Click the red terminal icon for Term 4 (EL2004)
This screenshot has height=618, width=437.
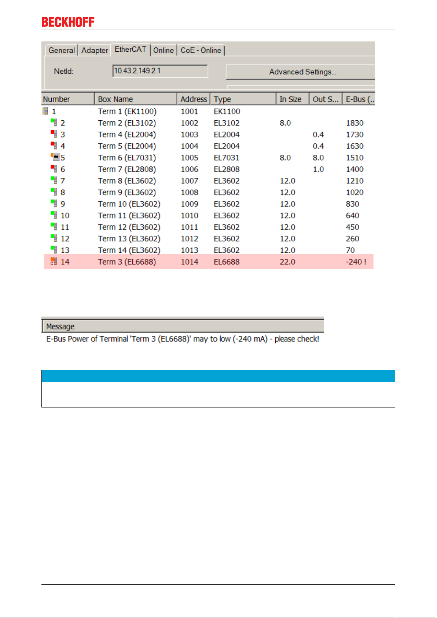tap(54, 134)
